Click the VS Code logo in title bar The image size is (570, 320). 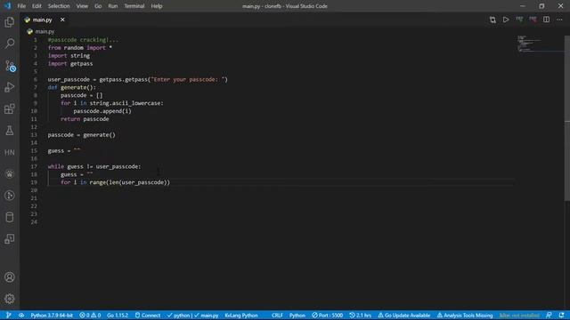tap(7, 6)
